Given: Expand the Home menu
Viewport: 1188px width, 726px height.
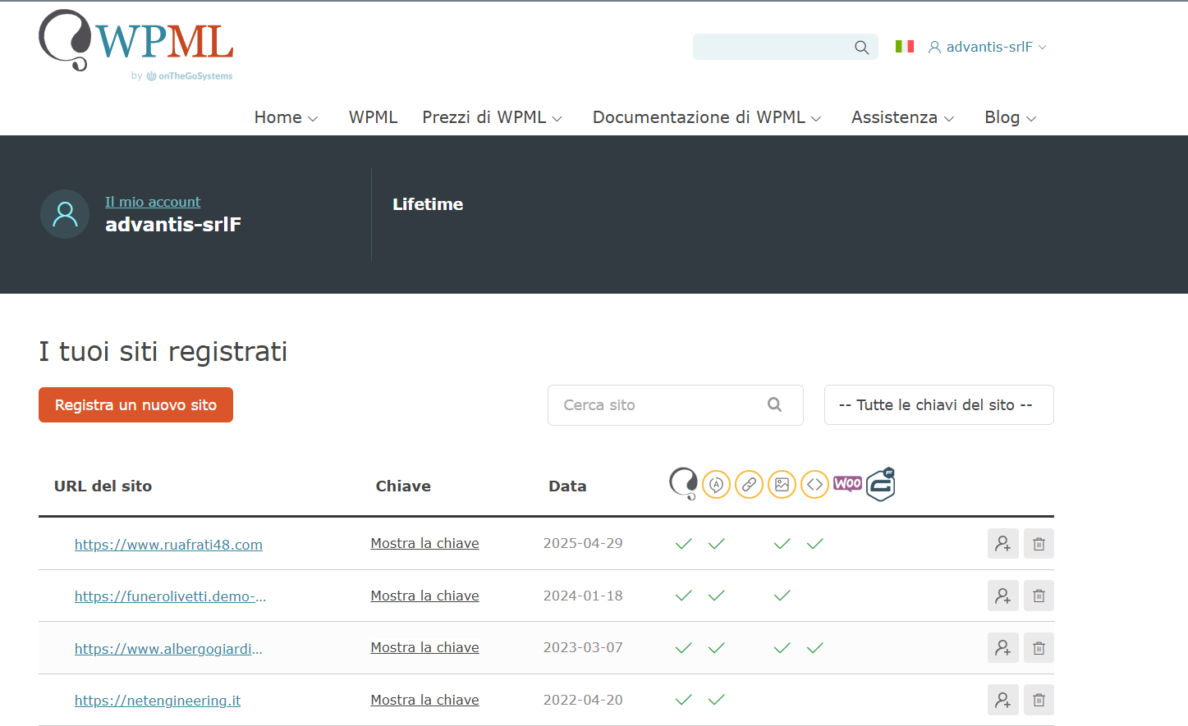Looking at the screenshot, I should click(286, 117).
